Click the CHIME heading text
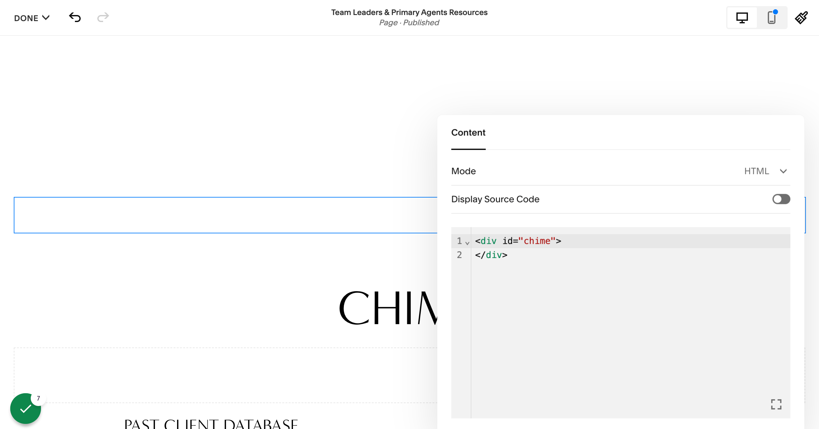Viewport: 819px width, 429px height. tap(388, 308)
